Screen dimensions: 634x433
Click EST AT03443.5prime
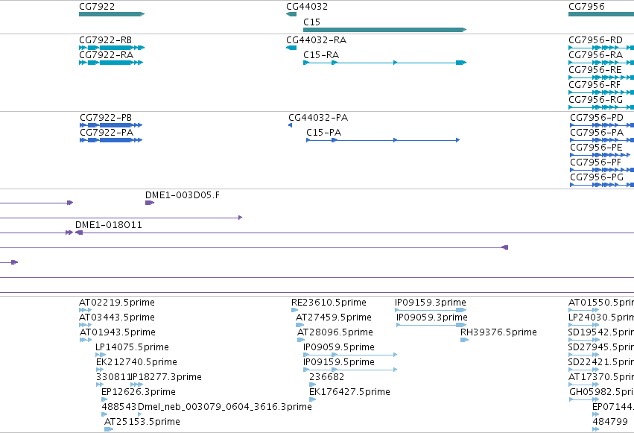pos(117,317)
